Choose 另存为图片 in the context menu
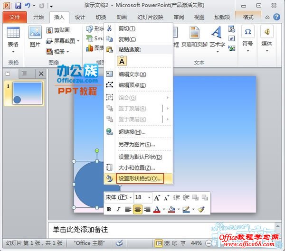The image size is (285, 251). (136, 144)
